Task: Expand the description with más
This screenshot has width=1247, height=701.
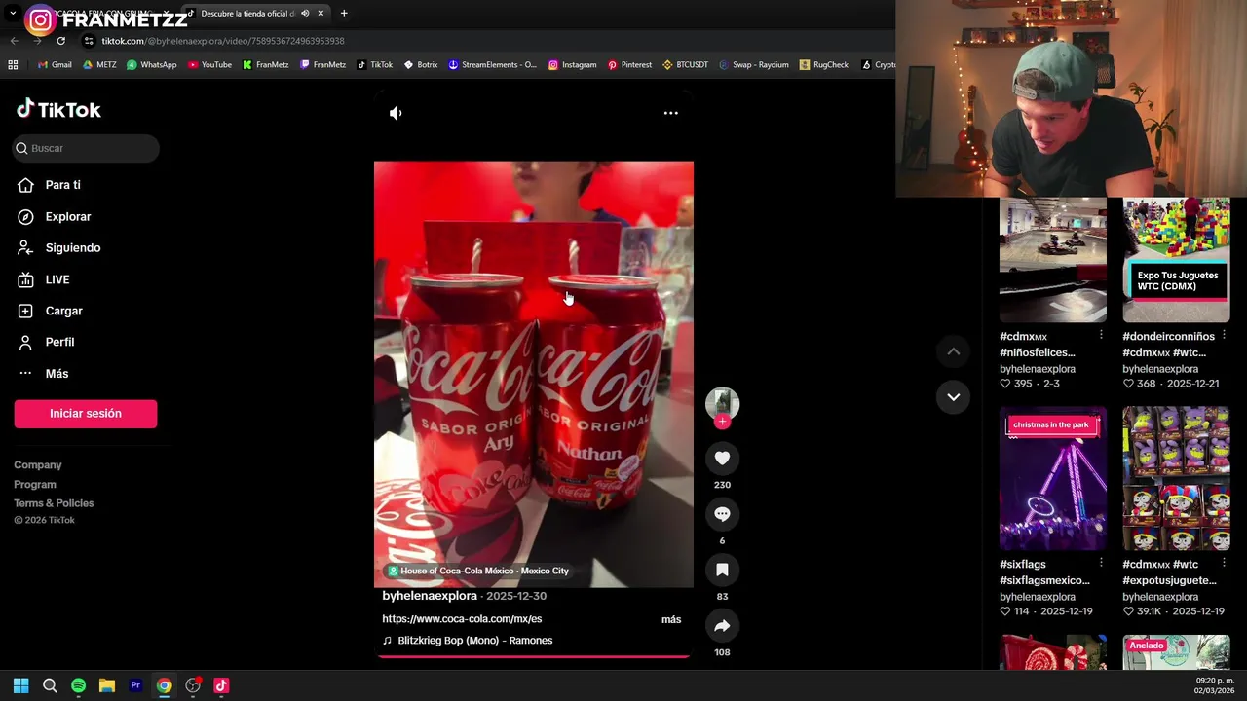Action: point(671,619)
